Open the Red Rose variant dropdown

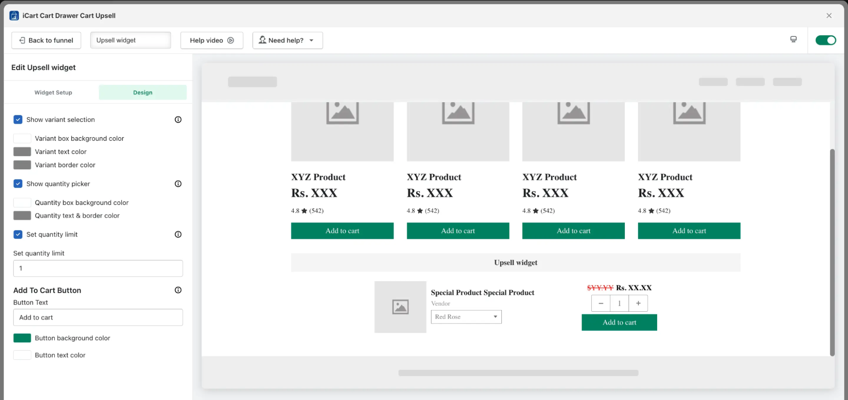pyautogui.click(x=466, y=317)
